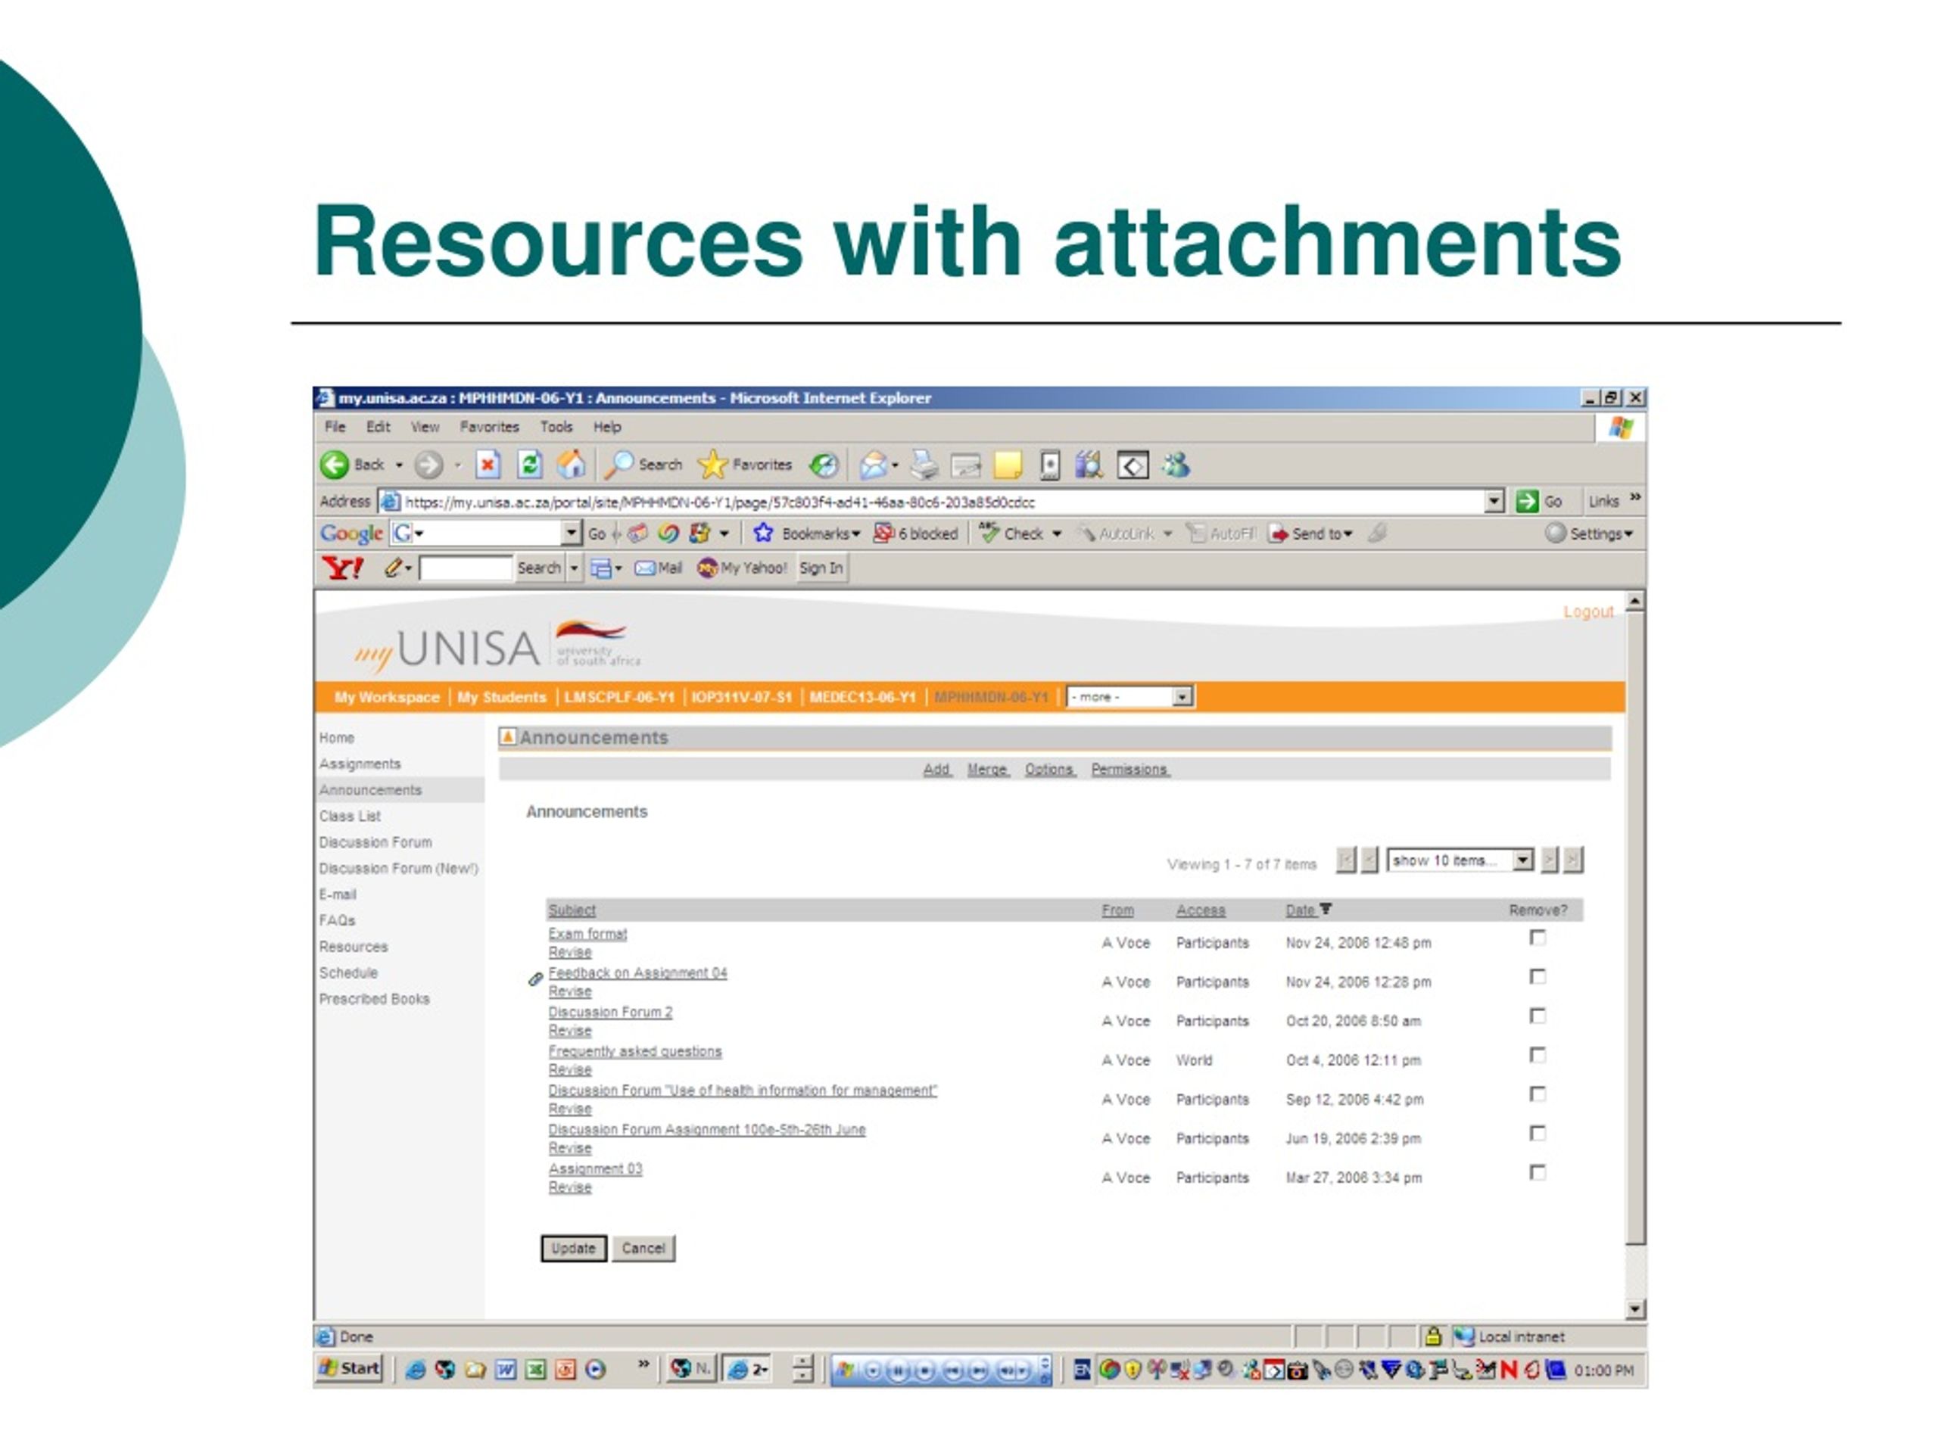This screenshot has height=1453, width=1938.
Task: Check Remove box for Frequently asked questions
Action: coord(1538,1056)
